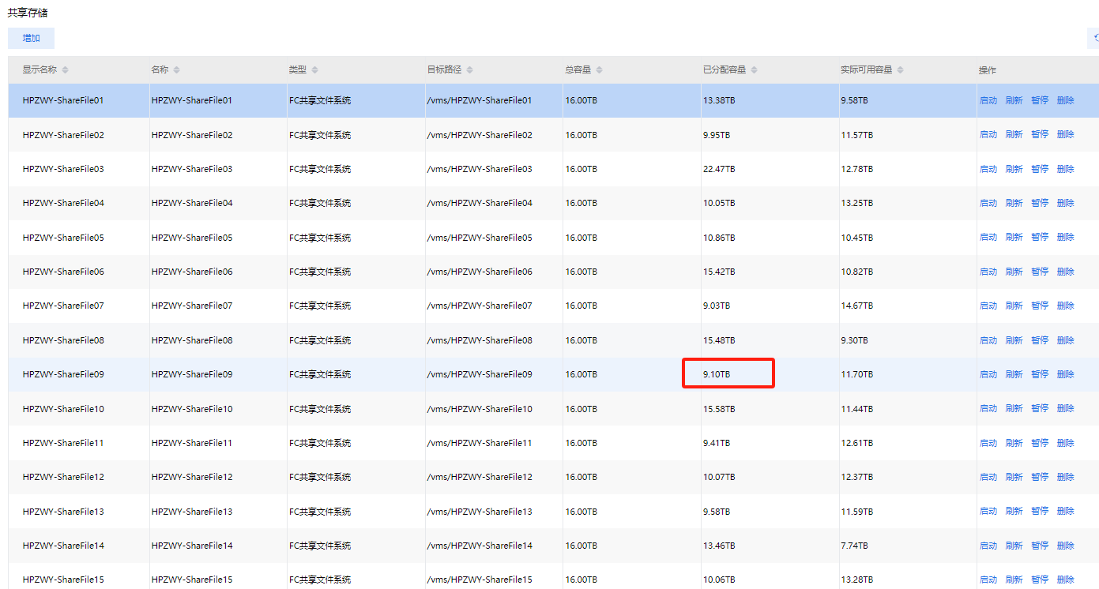
Task: Delete HPZWY-ShareFile12 via 删除 link
Action: (x=1066, y=477)
